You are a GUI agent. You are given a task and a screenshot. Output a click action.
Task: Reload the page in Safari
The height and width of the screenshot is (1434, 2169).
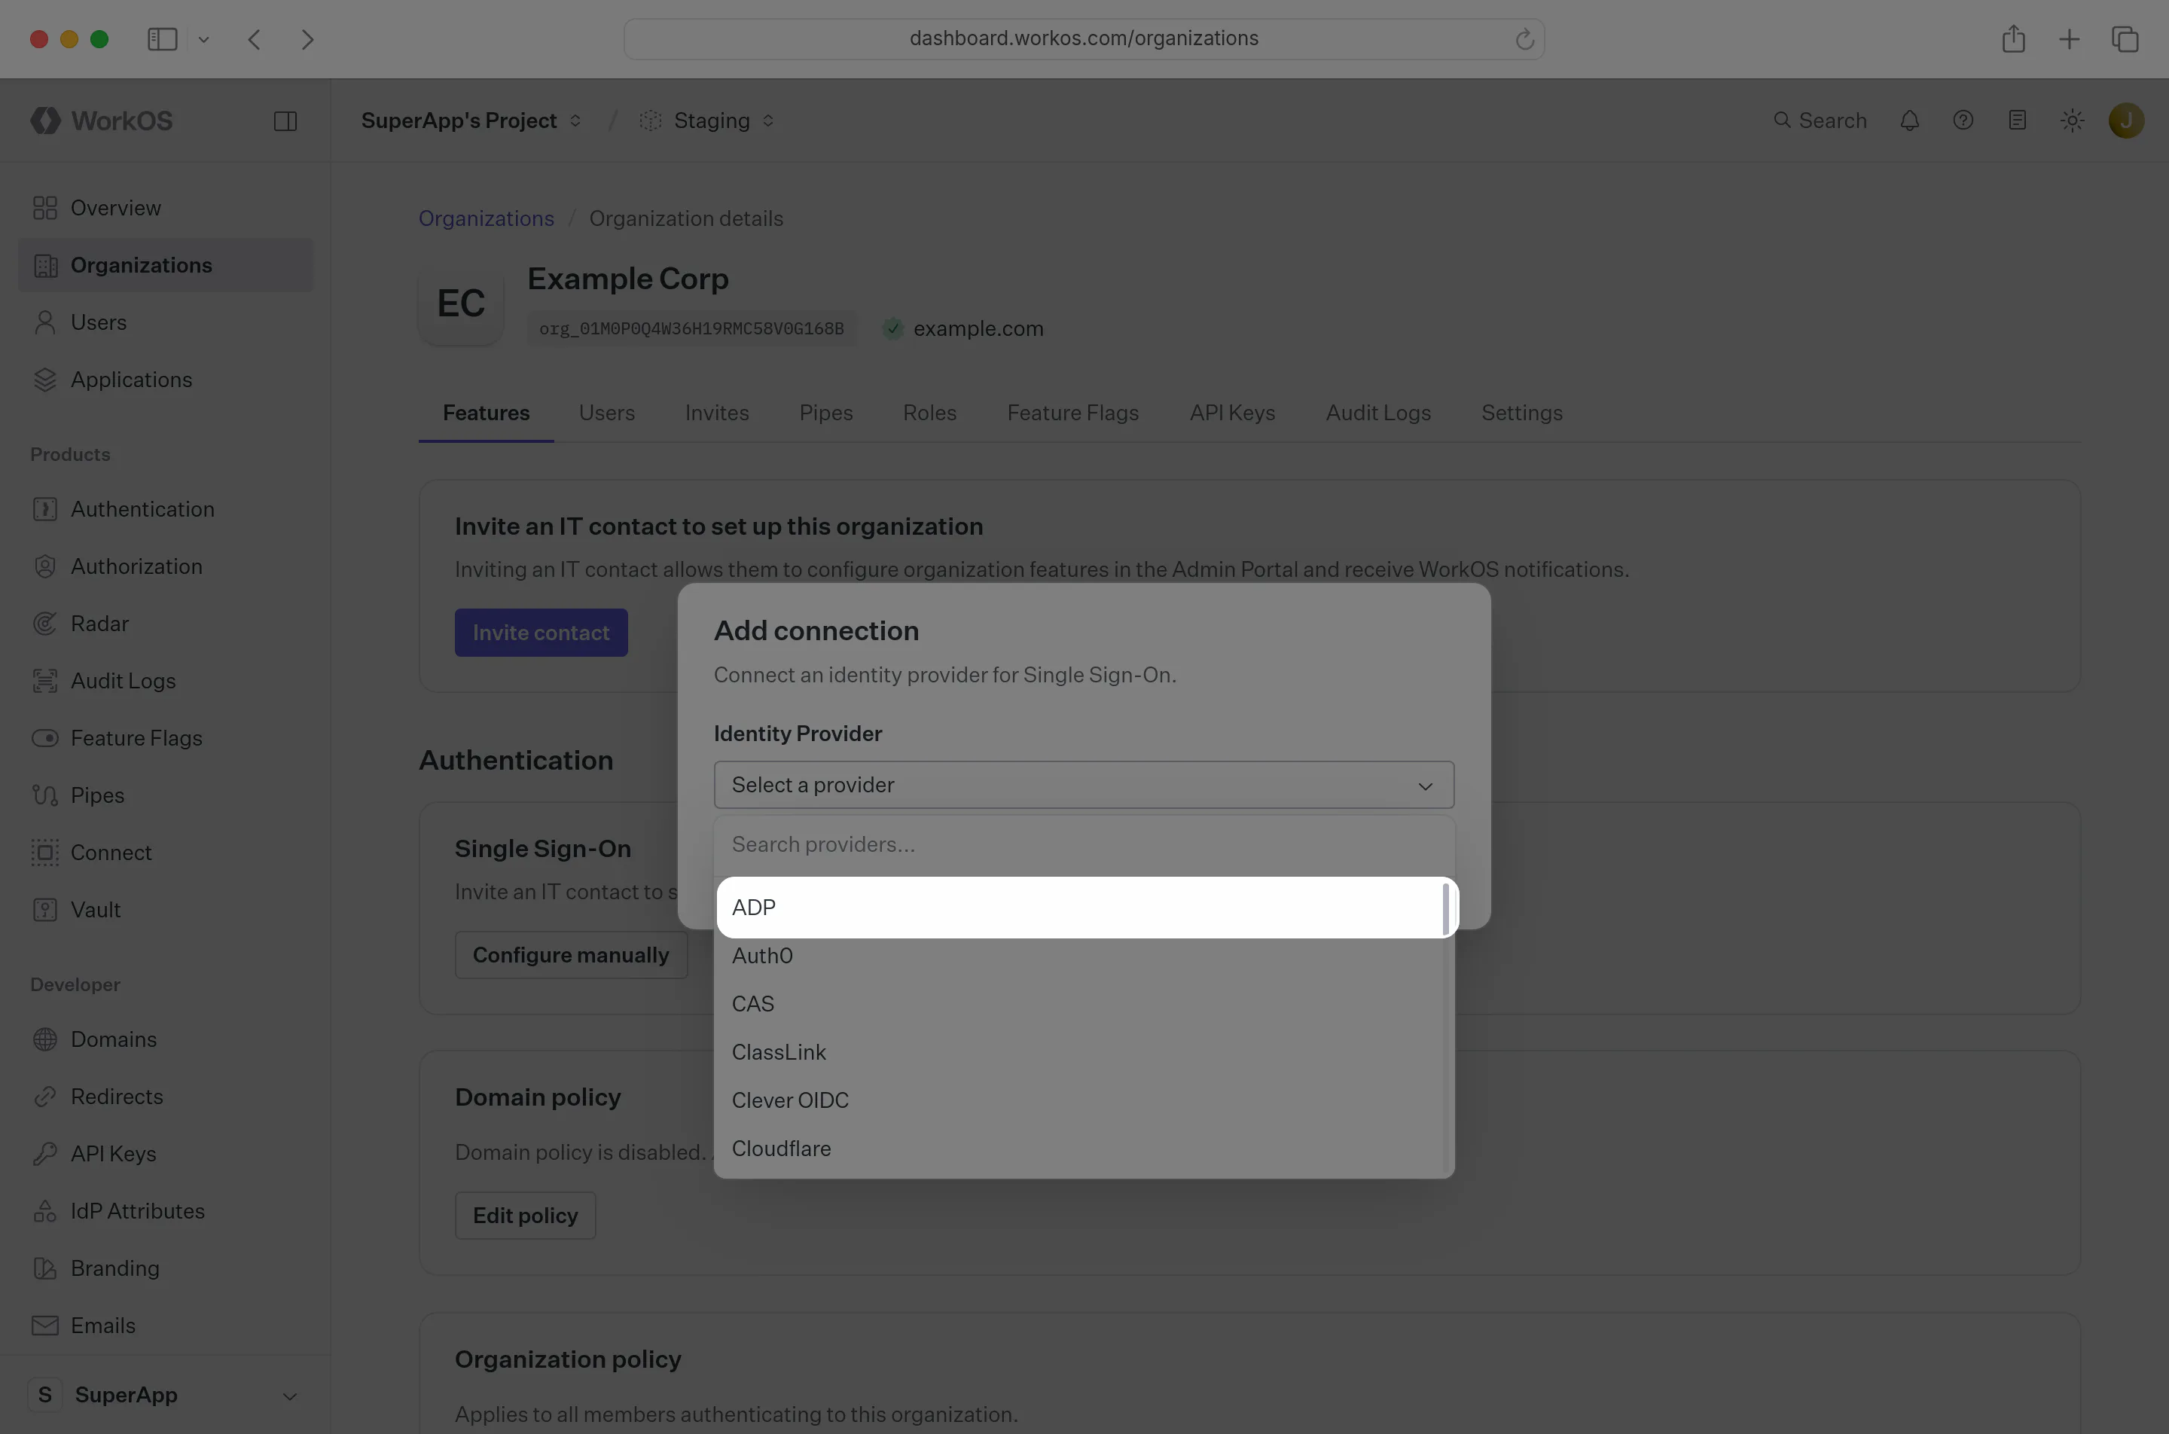(1524, 39)
